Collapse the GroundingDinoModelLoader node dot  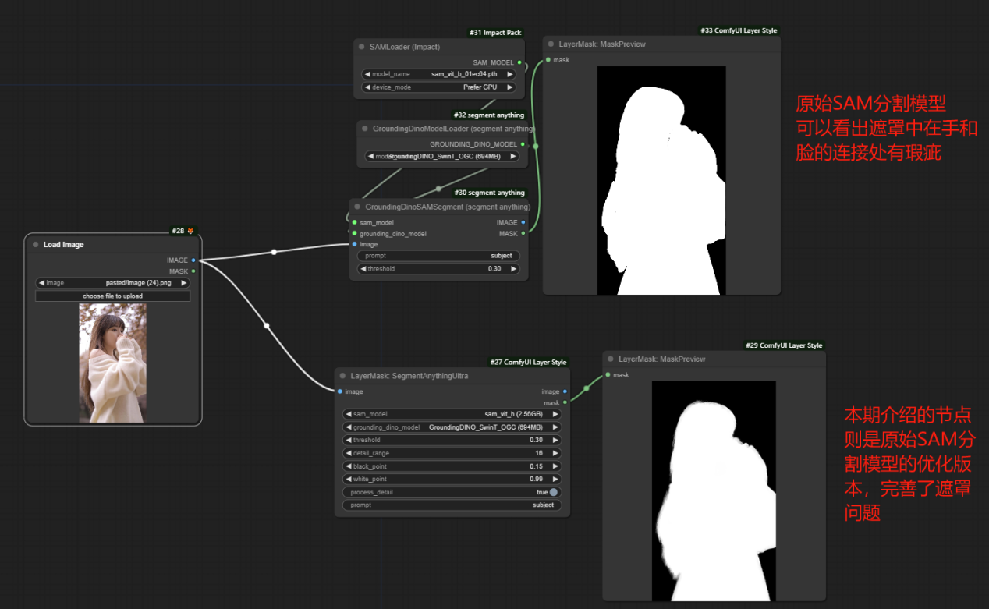364,129
